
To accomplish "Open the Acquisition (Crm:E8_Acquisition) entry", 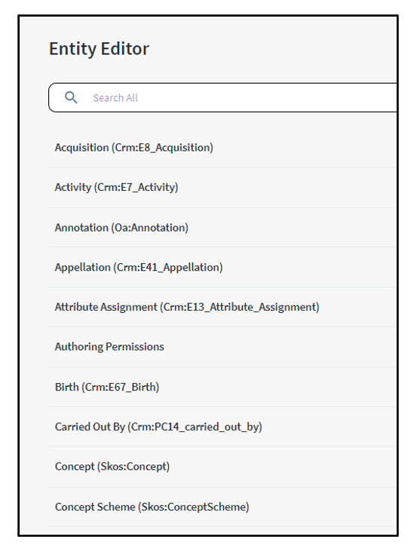I will [x=223, y=148].
